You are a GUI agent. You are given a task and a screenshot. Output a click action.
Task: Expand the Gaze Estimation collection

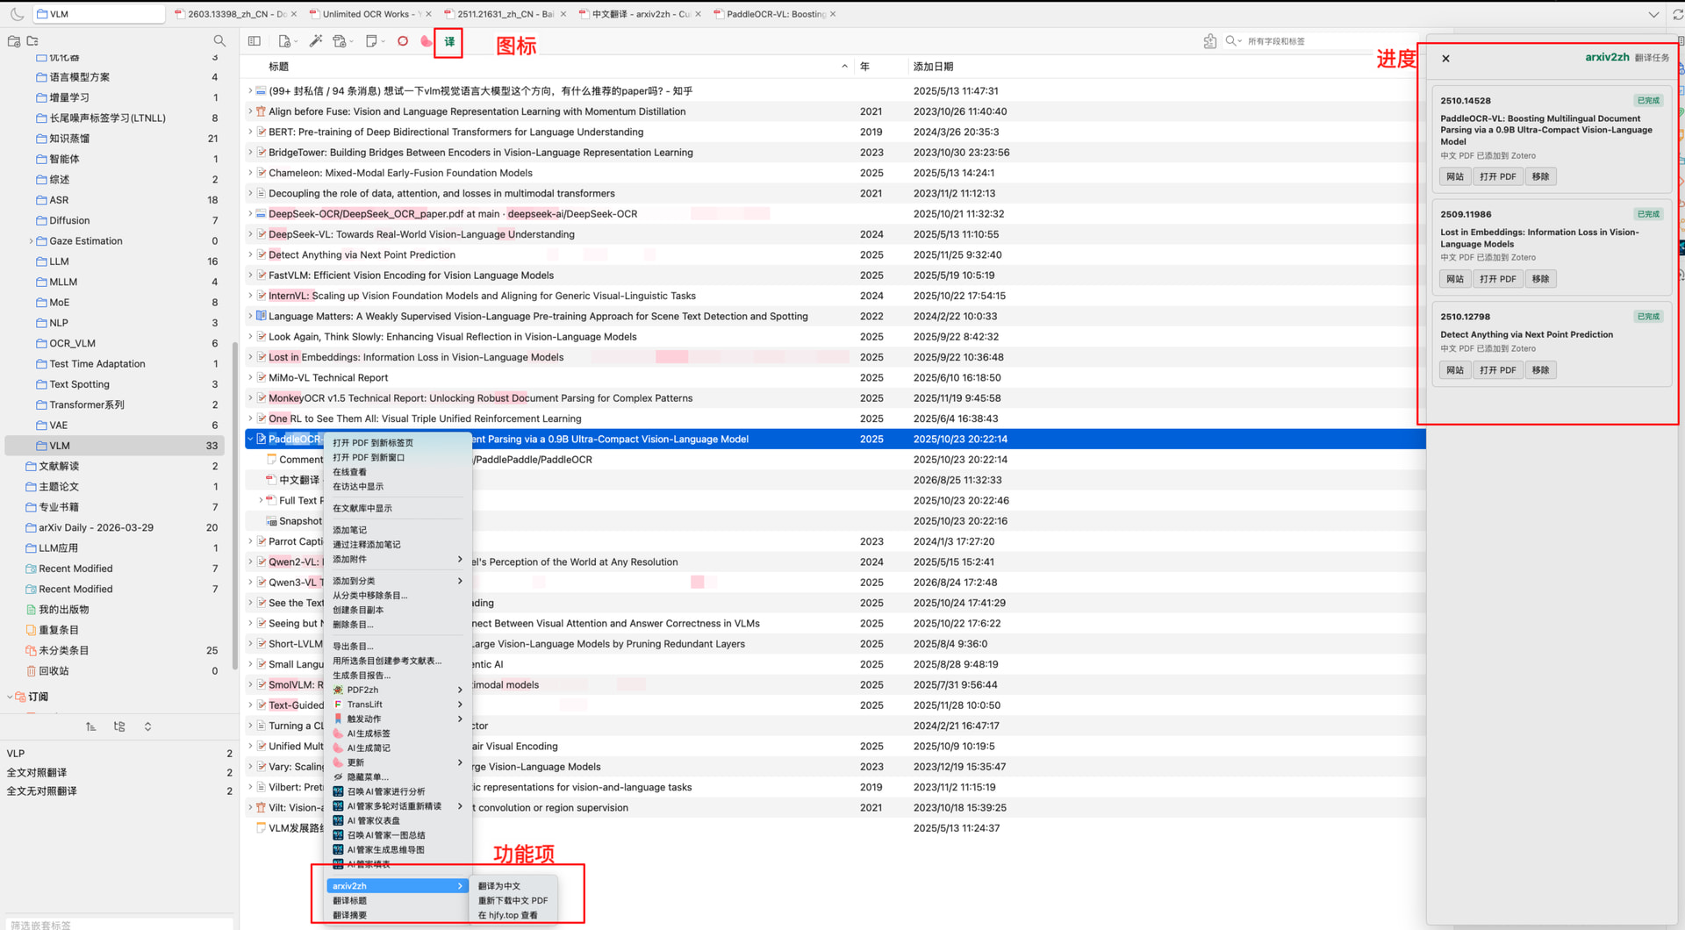coord(31,241)
